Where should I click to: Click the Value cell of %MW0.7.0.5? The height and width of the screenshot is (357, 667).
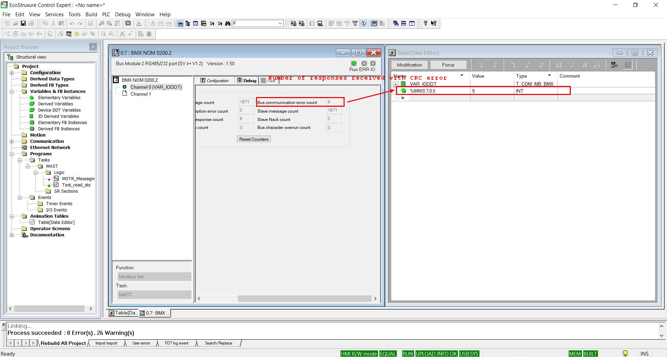pos(492,91)
